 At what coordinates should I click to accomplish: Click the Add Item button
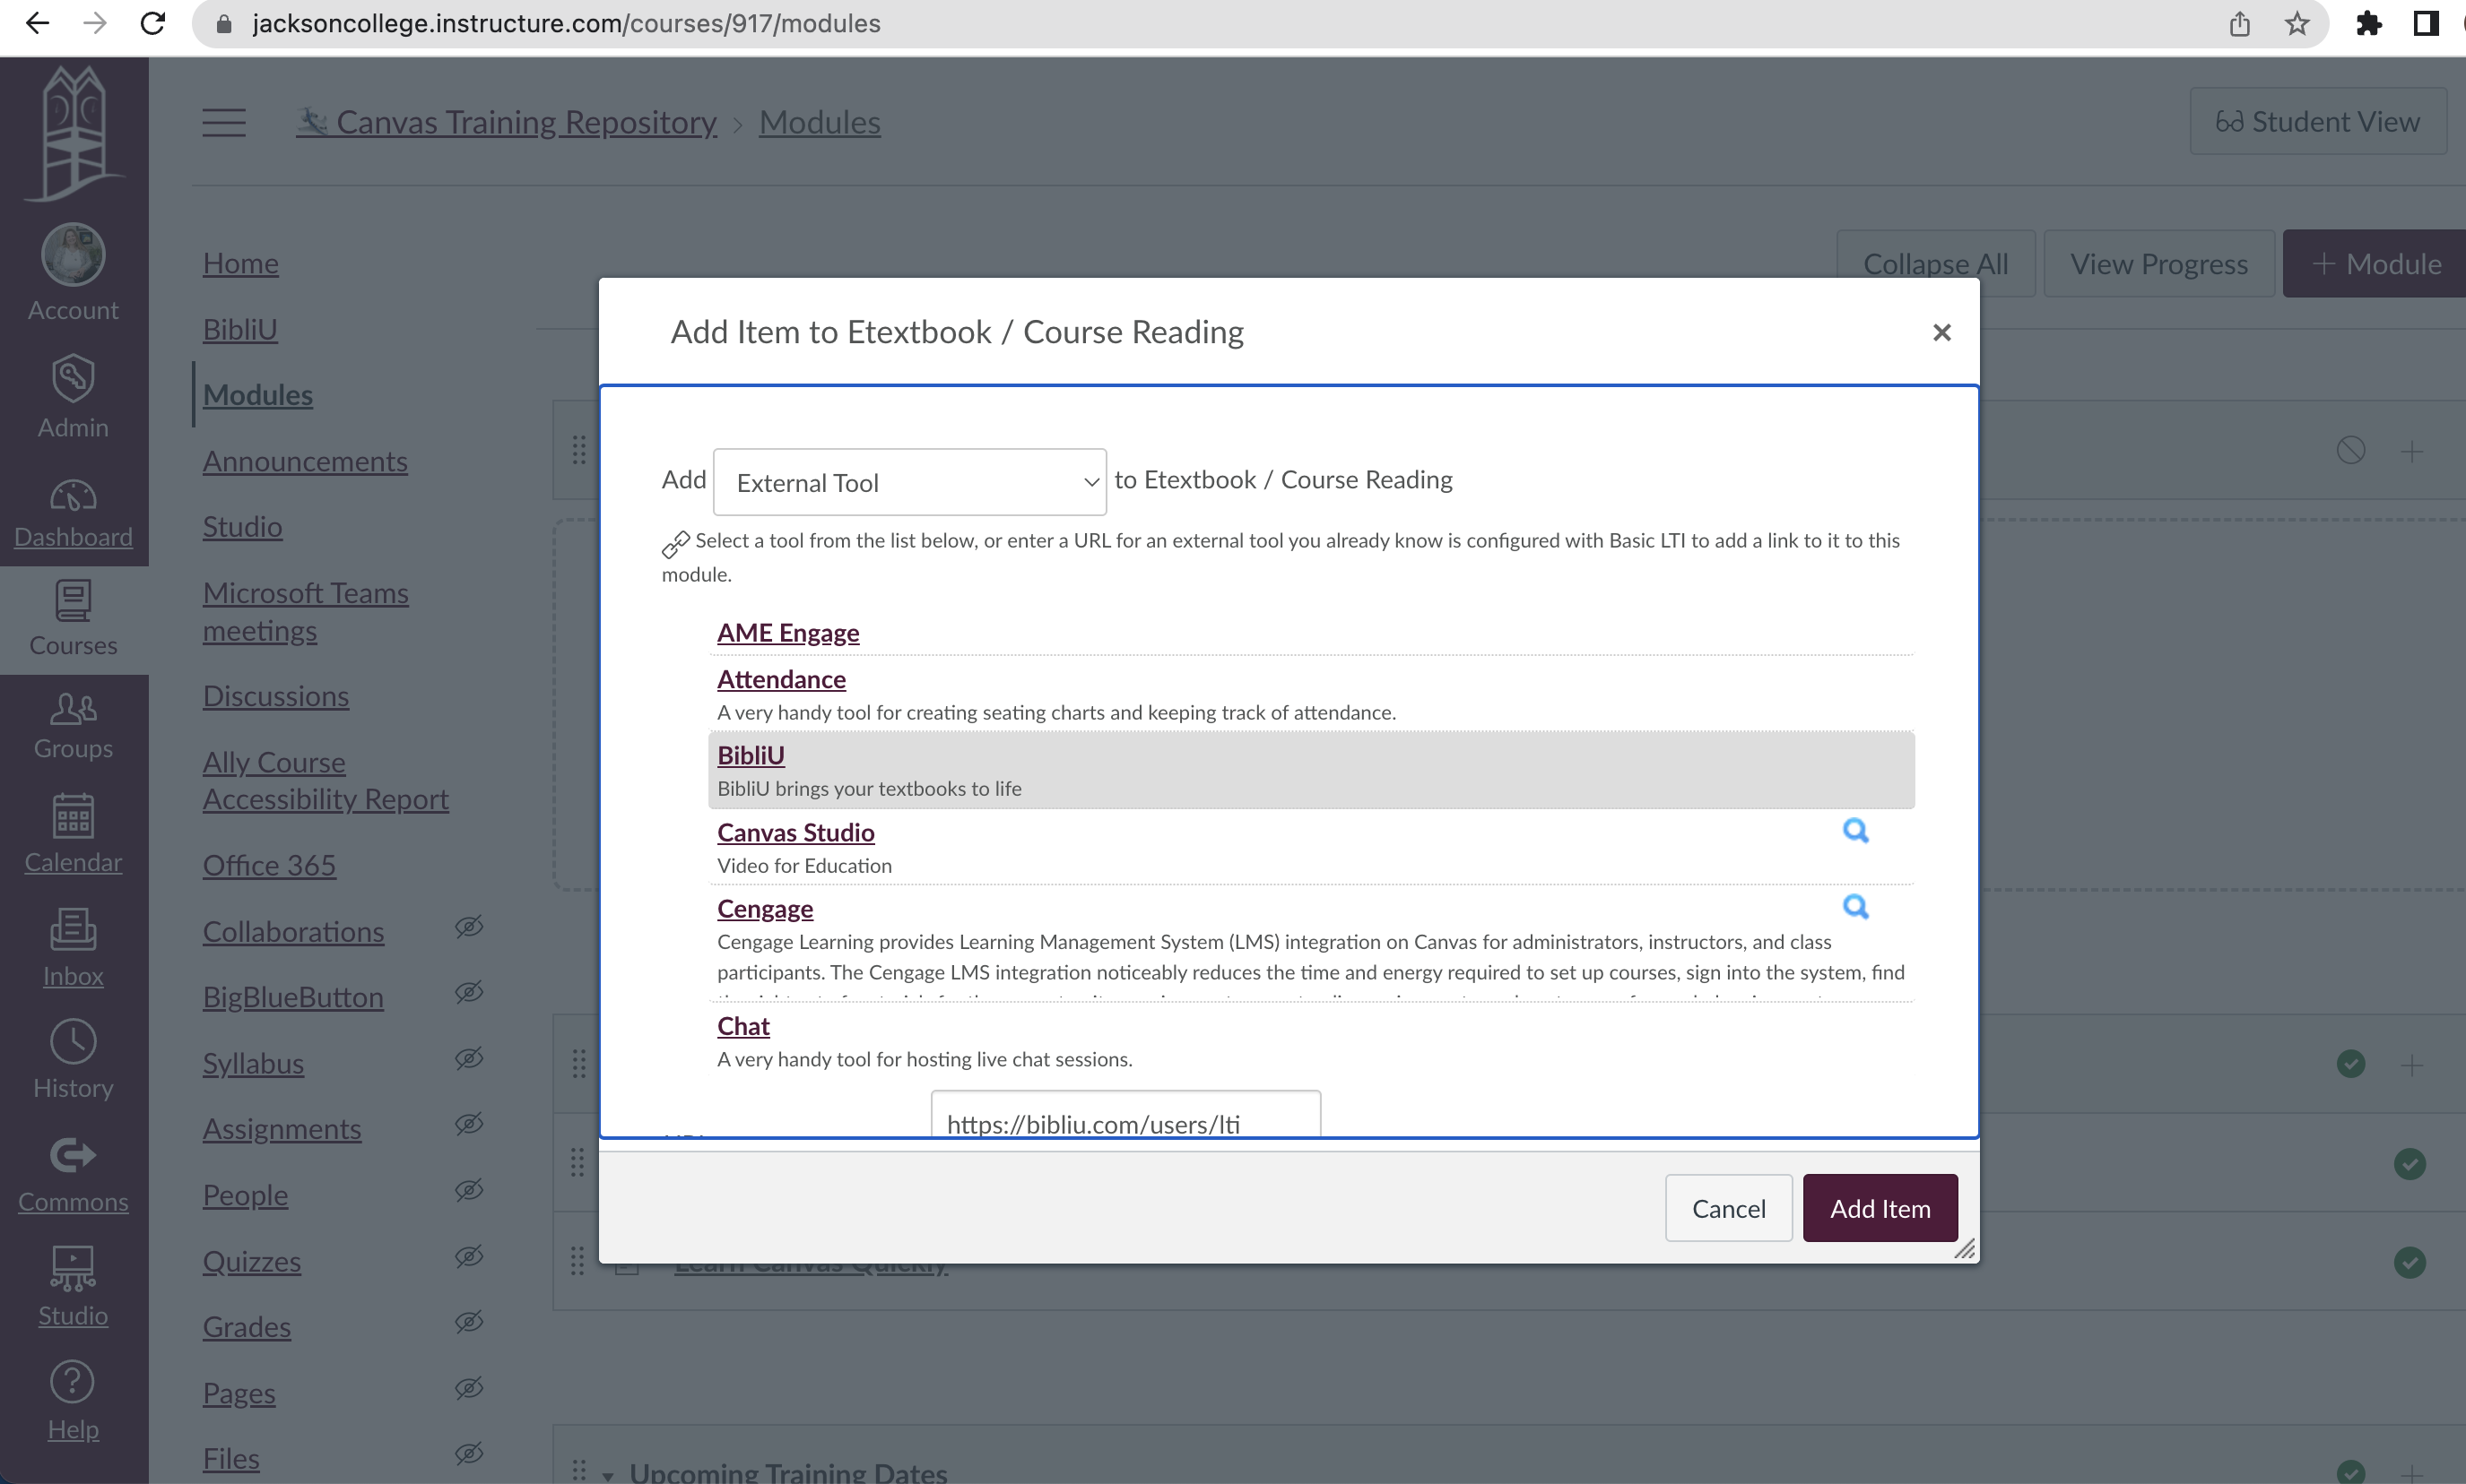(1880, 1208)
